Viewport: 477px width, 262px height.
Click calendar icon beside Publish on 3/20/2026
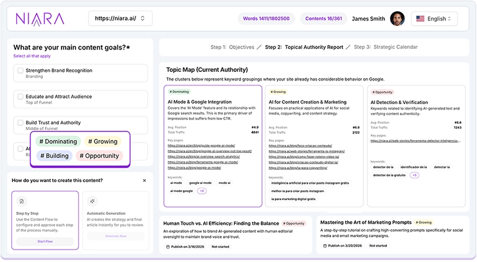pyautogui.click(x=324, y=247)
